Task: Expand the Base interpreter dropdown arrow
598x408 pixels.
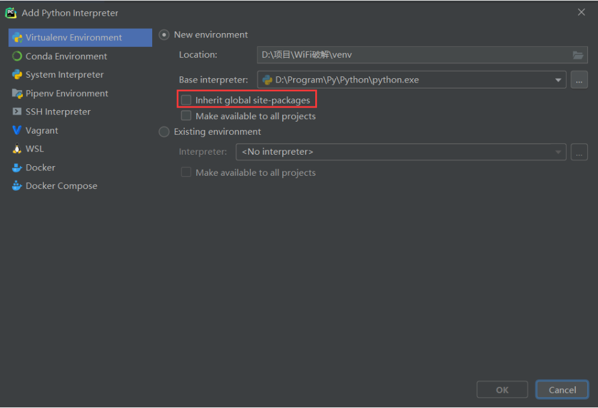Action: (558, 80)
